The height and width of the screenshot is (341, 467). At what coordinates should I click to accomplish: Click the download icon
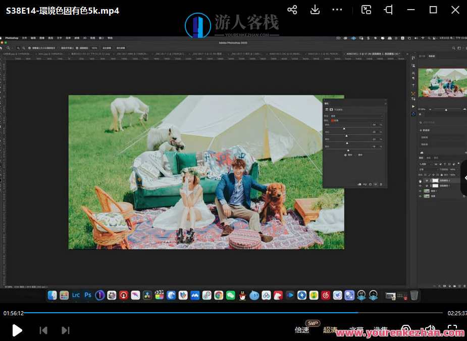tap(315, 10)
